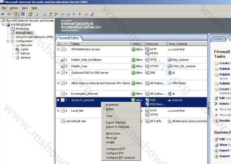231x164 pixels.
Task: Collapse the Configuration tree node
Action: coord(8,41)
